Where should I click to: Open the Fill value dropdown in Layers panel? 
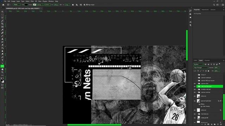(x=219, y=71)
